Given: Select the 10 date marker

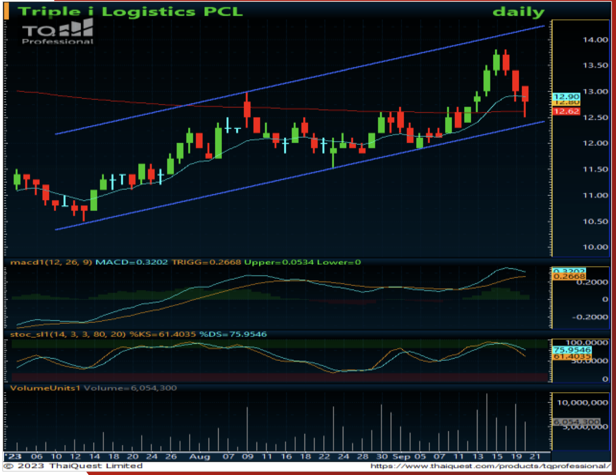Looking at the screenshot, I should pyautogui.click(x=56, y=457).
